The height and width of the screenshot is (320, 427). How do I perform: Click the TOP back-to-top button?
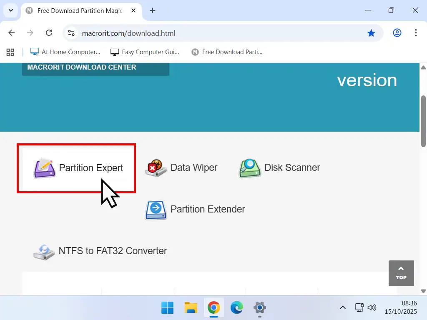(401, 273)
